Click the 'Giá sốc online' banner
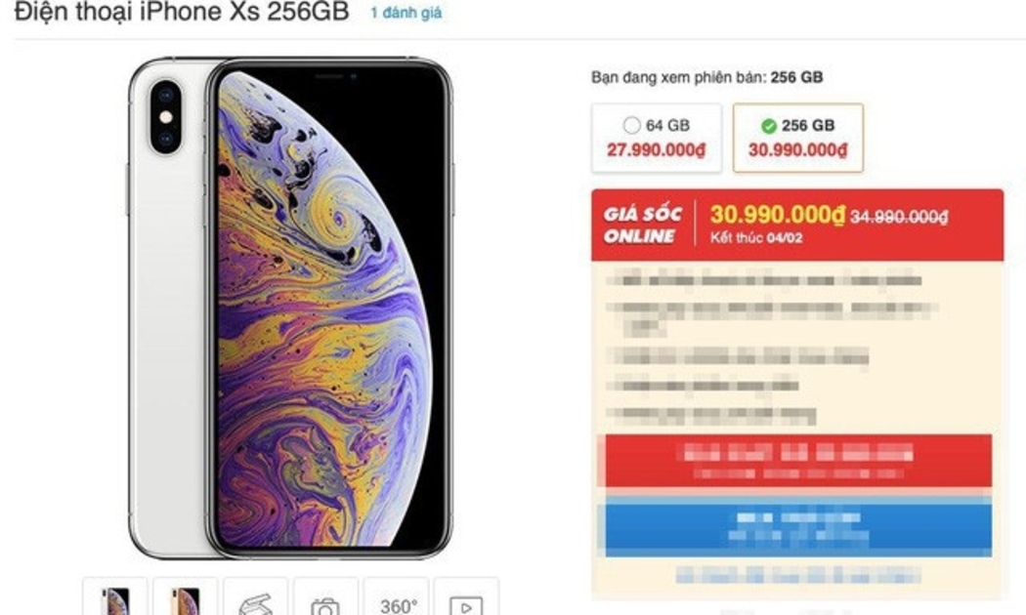1026x615 pixels. coord(643,225)
